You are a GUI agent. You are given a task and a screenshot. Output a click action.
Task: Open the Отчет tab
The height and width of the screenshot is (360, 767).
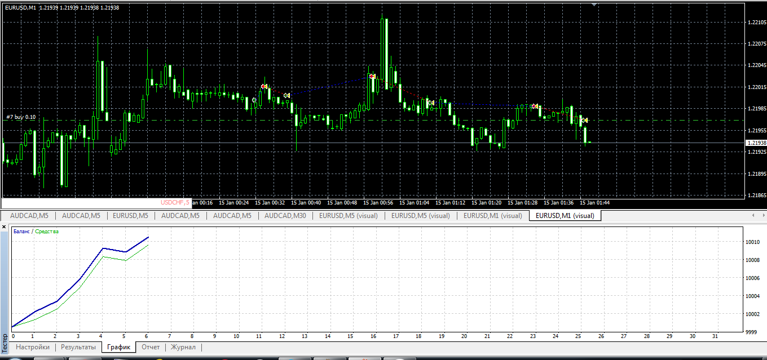pyautogui.click(x=151, y=347)
